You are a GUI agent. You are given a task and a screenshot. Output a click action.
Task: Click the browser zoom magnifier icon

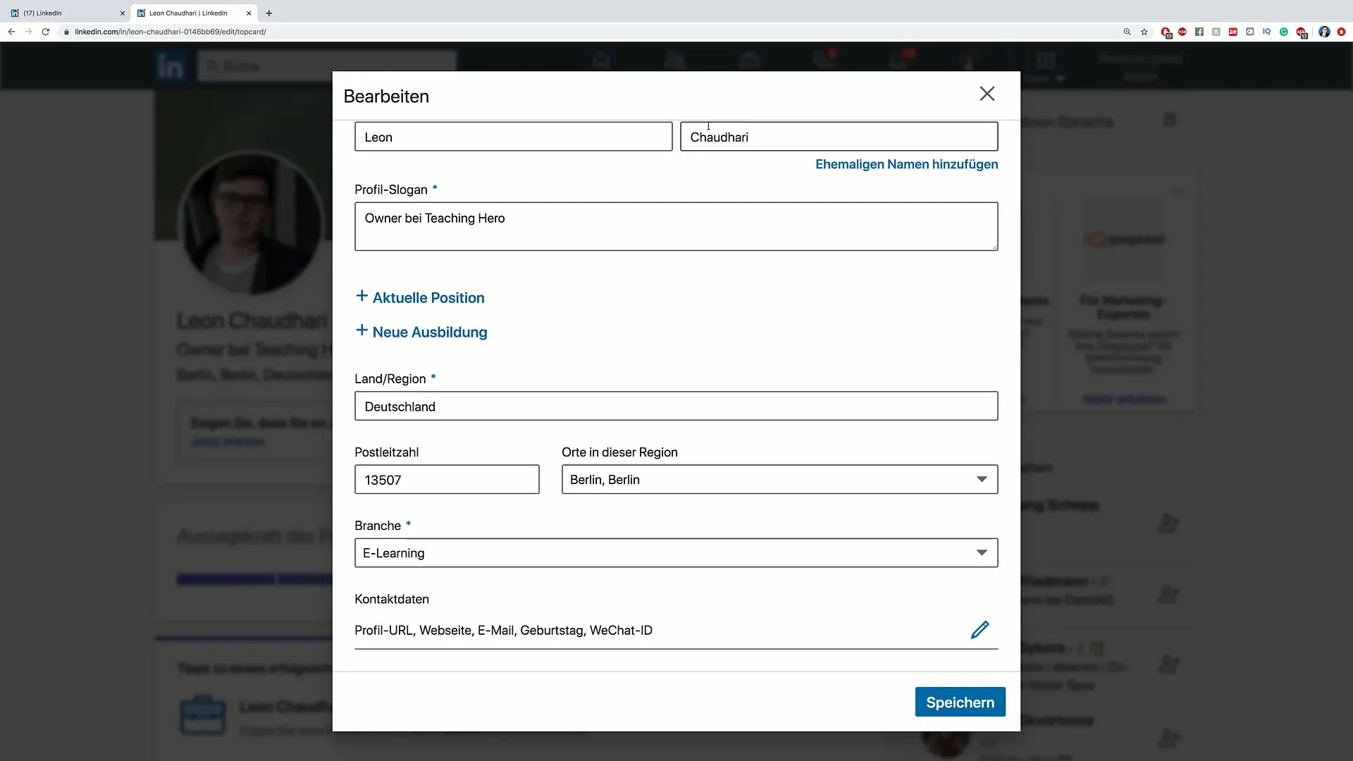[1127, 32]
